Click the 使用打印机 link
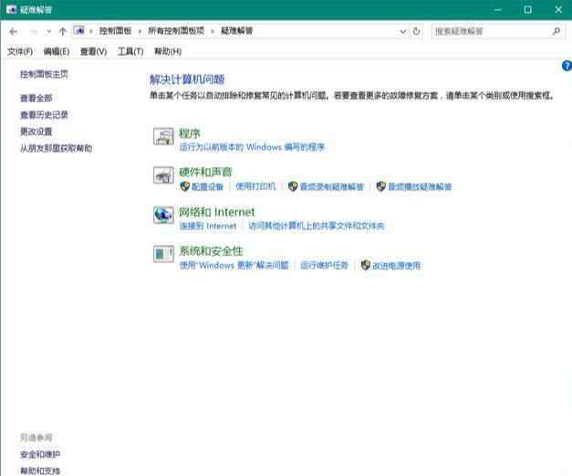The height and width of the screenshot is (476, 572). [x=256, y=186]
